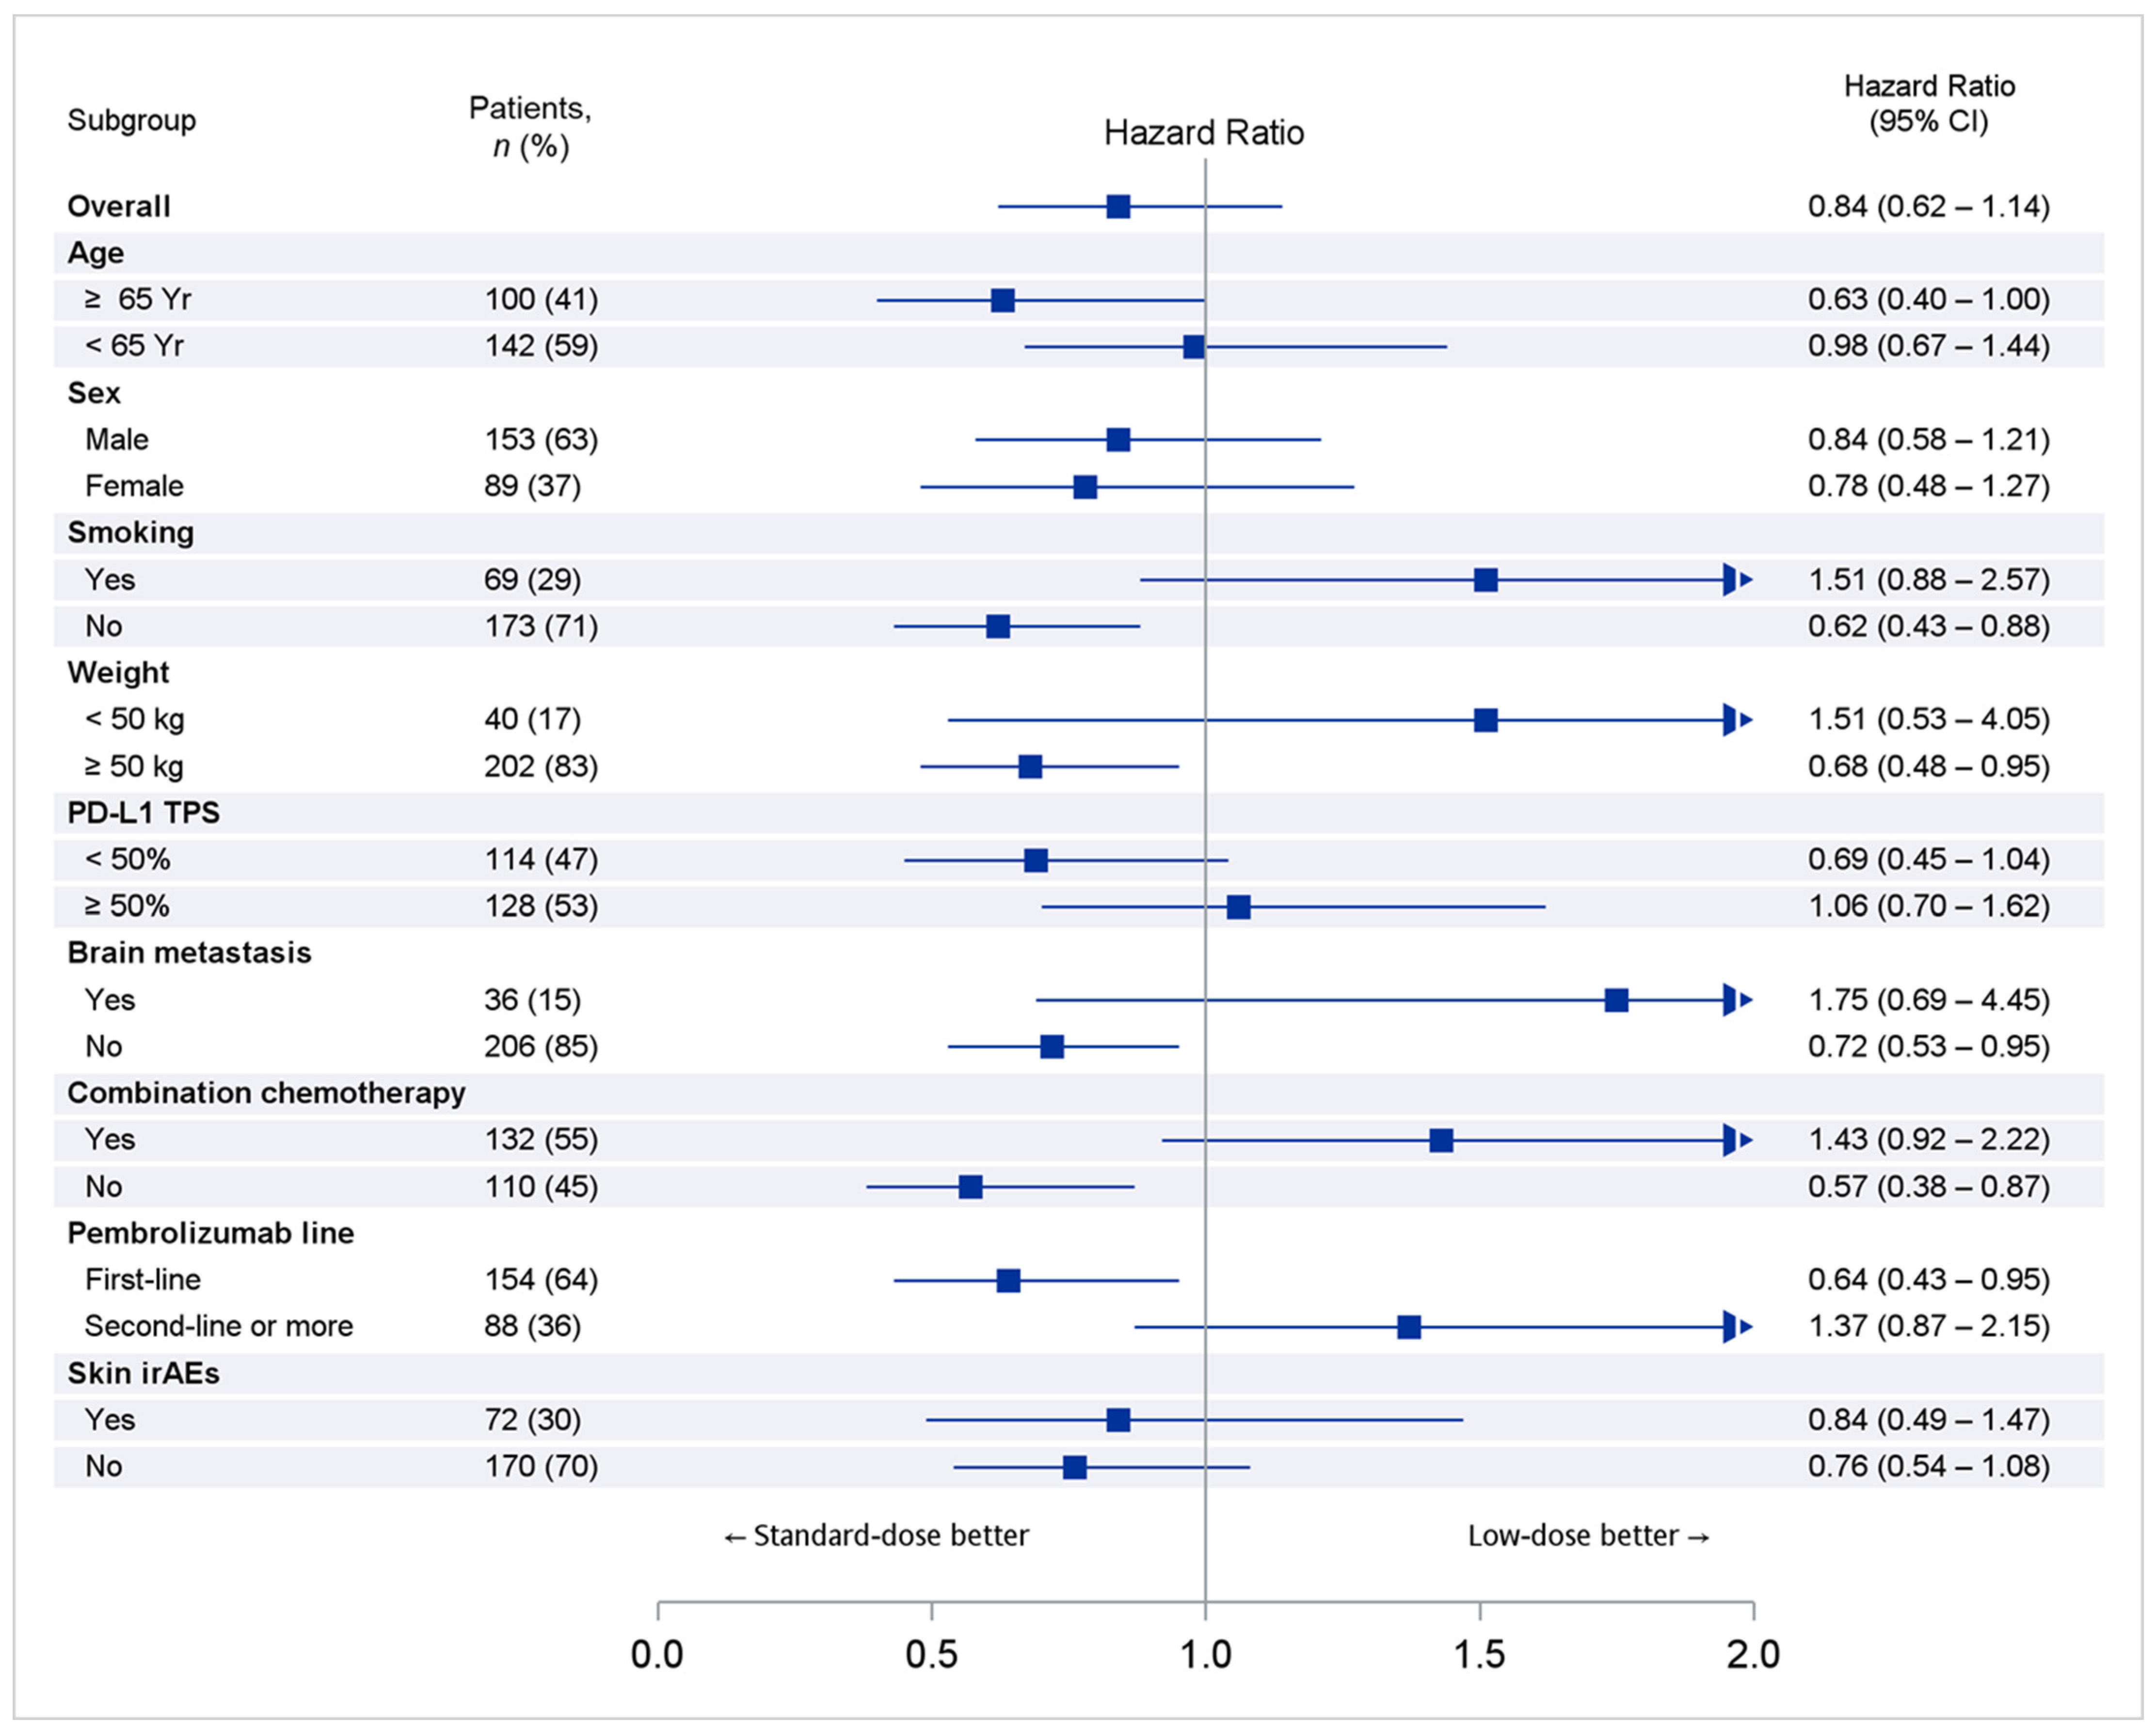The image size is (2156, 1731).
Task: Click the arrowhead on the < 50 kg row
Action: pyautogui.click(x=1736, y=720)
